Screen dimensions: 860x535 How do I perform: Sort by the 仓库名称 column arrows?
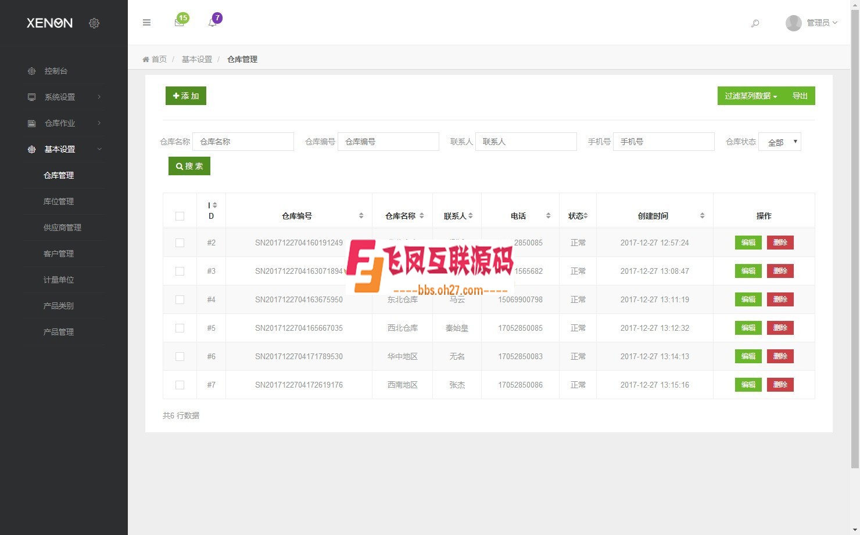[x=422, y=216]
